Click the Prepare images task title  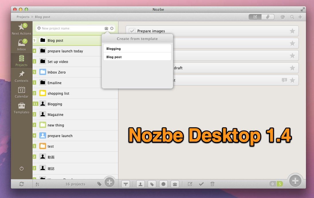click(x=151, y=31)
